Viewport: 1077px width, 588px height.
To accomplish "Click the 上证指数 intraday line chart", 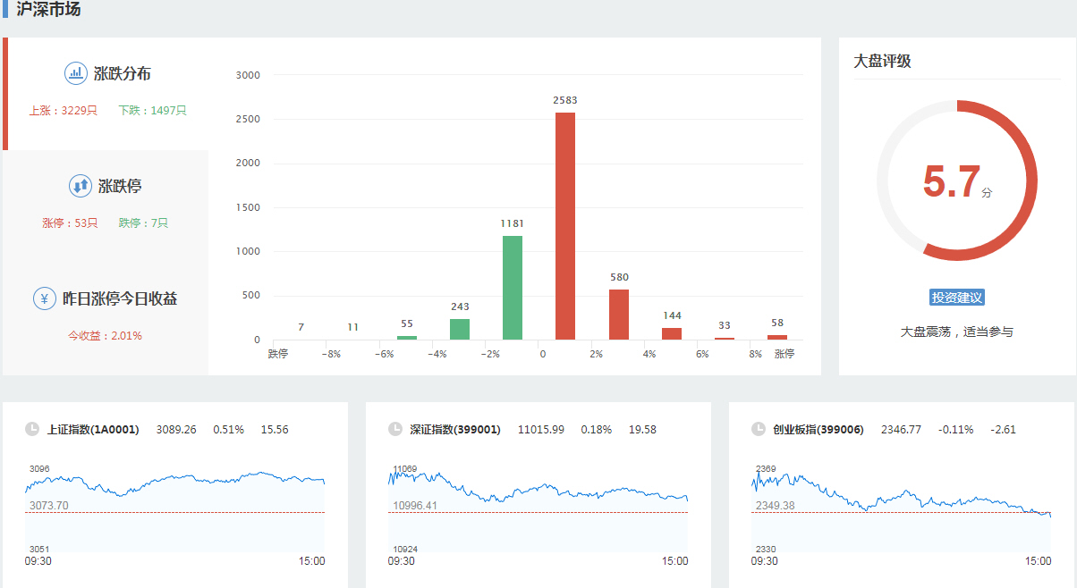I will [175, 509].
